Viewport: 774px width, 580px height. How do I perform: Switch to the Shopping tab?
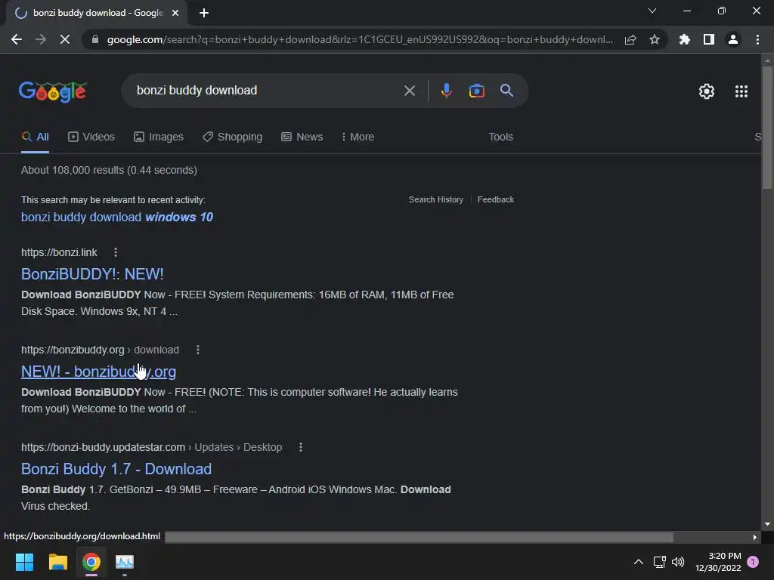(x=233, y=137)
